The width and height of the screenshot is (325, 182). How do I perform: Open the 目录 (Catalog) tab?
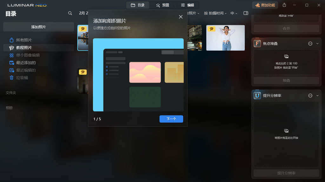click(x=138, y=5)
